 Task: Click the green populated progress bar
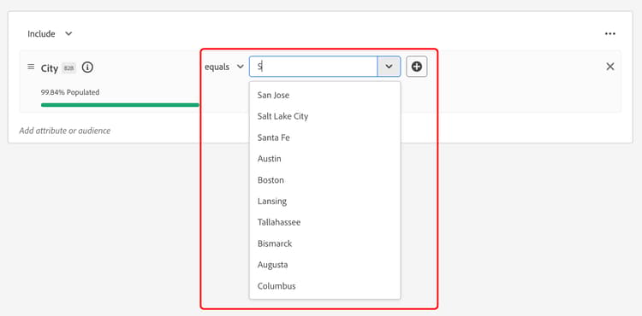click(x=120, y=105)
